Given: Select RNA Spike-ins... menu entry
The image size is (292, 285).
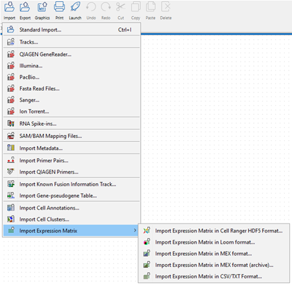Looking at the screenshot, I should point(72,124).
